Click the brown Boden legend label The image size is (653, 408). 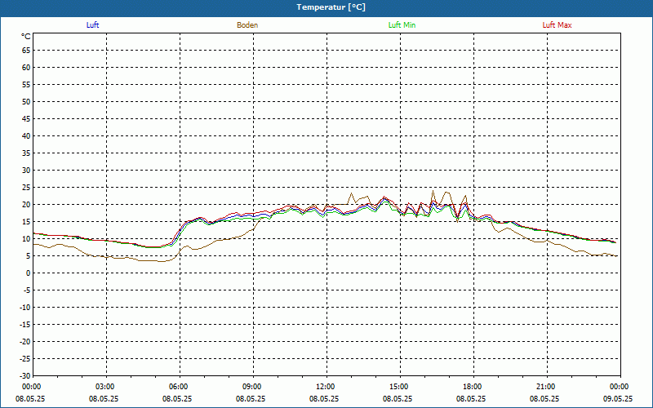click(x=247, y=25)
